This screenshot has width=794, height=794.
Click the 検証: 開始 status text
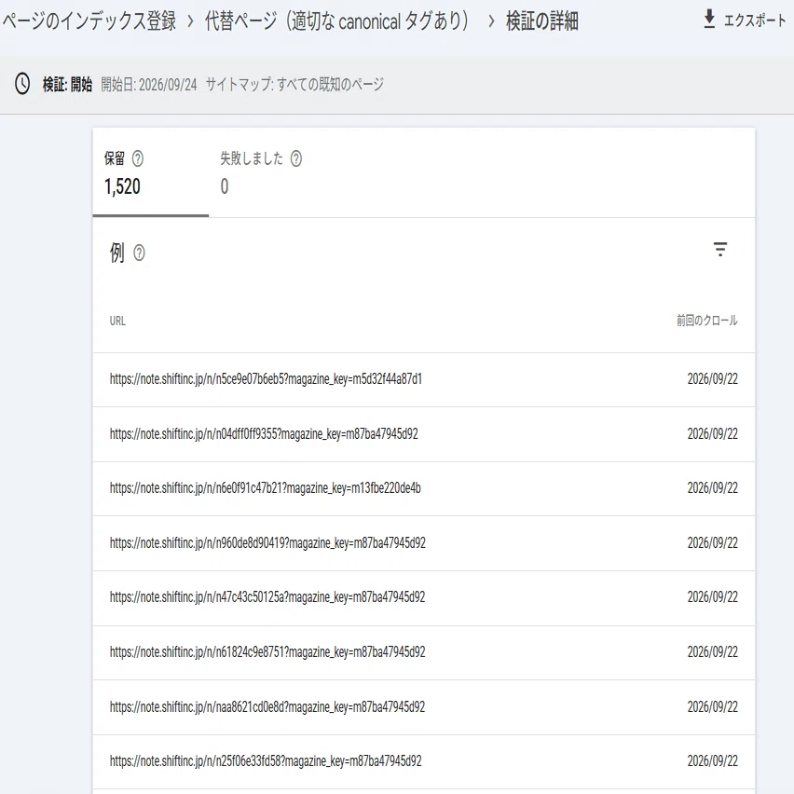coord(67,84)
